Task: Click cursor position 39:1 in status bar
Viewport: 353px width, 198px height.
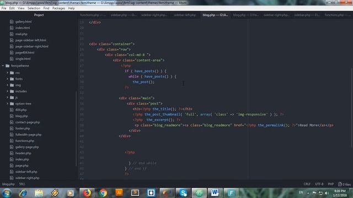Action: (22, 184)
